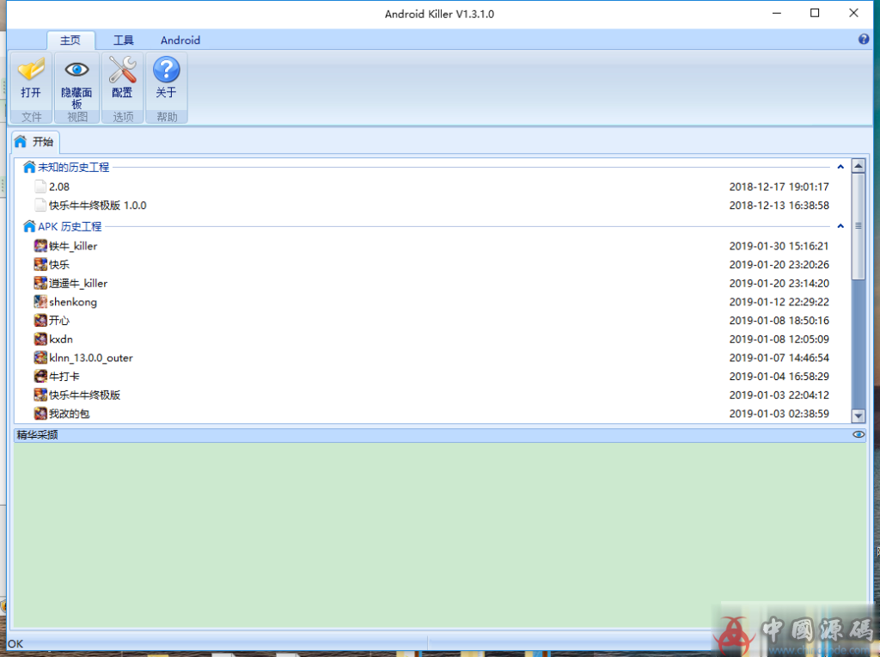Click the date 2018-12-17 19:01:17

click(x=779, y=187)
